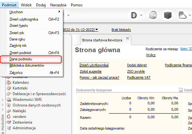
Task: Expand the Wiadomości SMS tree node
Action: [x=3, y=100]
